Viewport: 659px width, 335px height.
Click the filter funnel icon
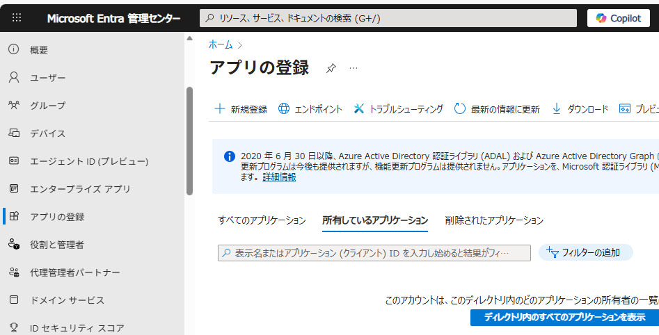click(553, 252)
